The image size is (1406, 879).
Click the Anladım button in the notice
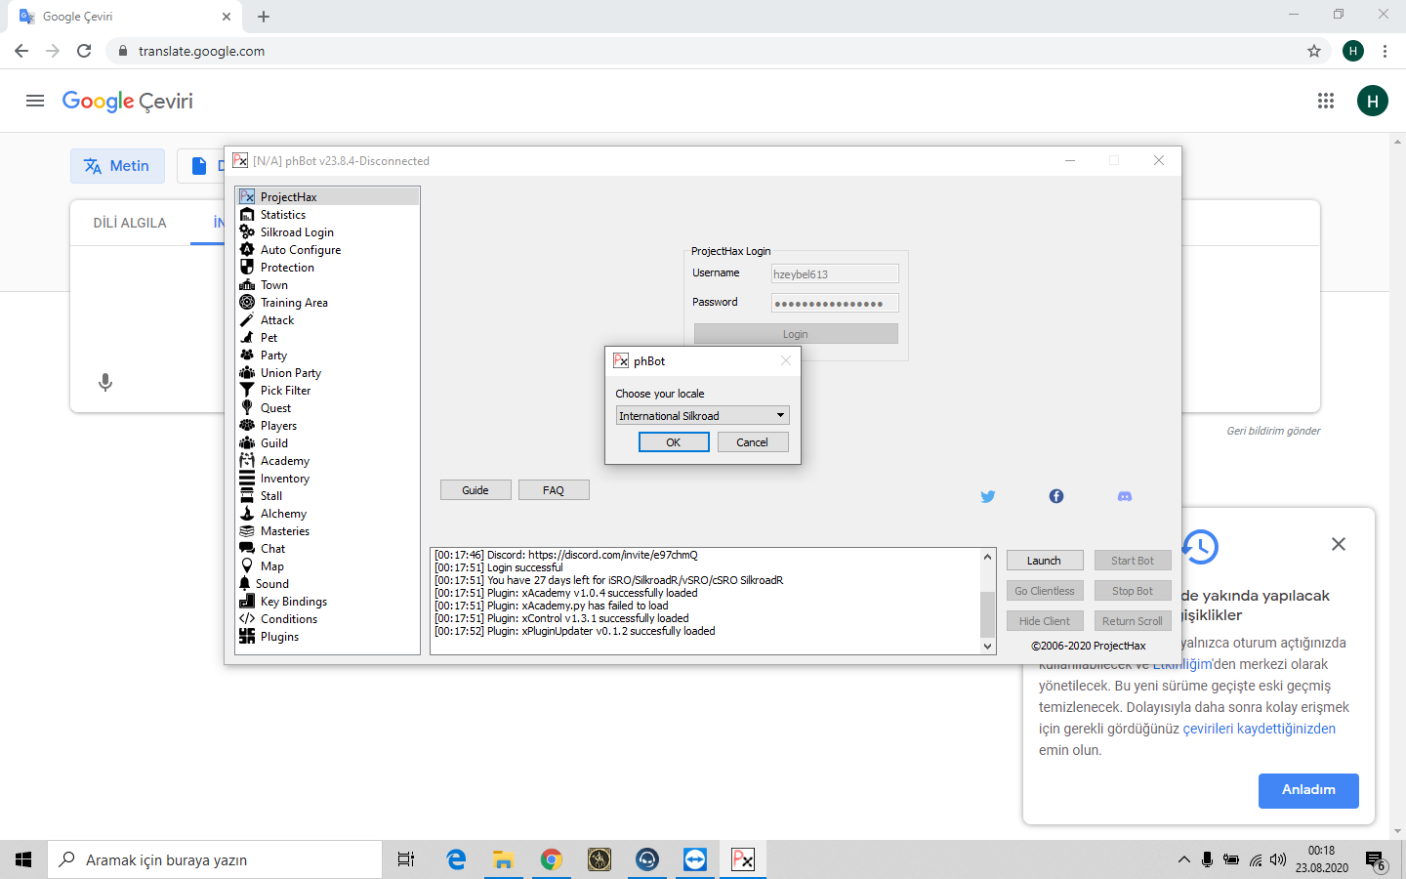(x=1307, y=790)
